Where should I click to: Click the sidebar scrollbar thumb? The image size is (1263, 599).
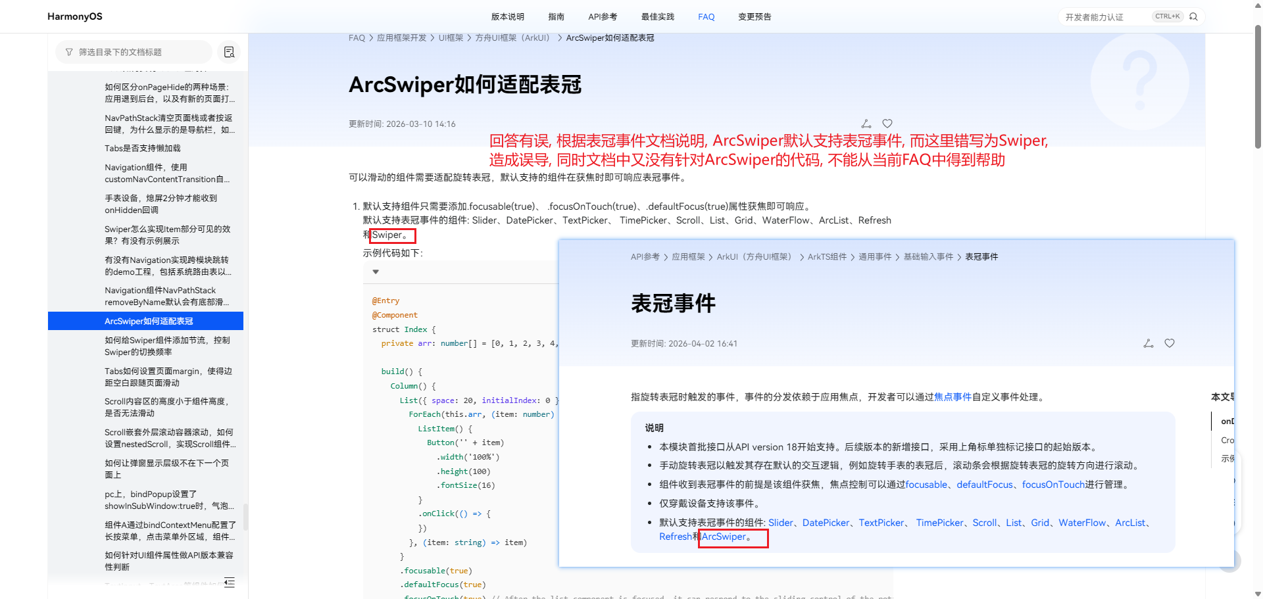pyautogui.click(x=245, y=517)
